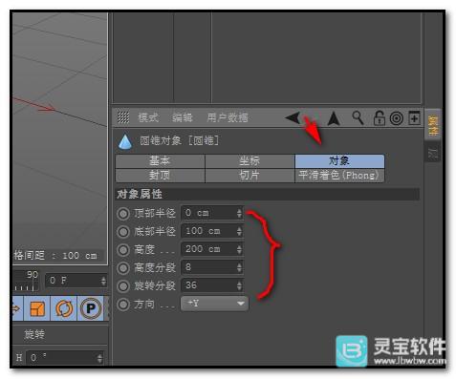
Task: Click the target circle mode icon
Action: tap(396, 118)
